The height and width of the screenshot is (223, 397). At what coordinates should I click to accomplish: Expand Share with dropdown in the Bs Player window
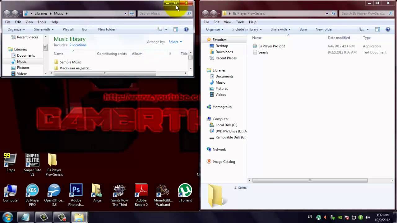coord(281,29)
